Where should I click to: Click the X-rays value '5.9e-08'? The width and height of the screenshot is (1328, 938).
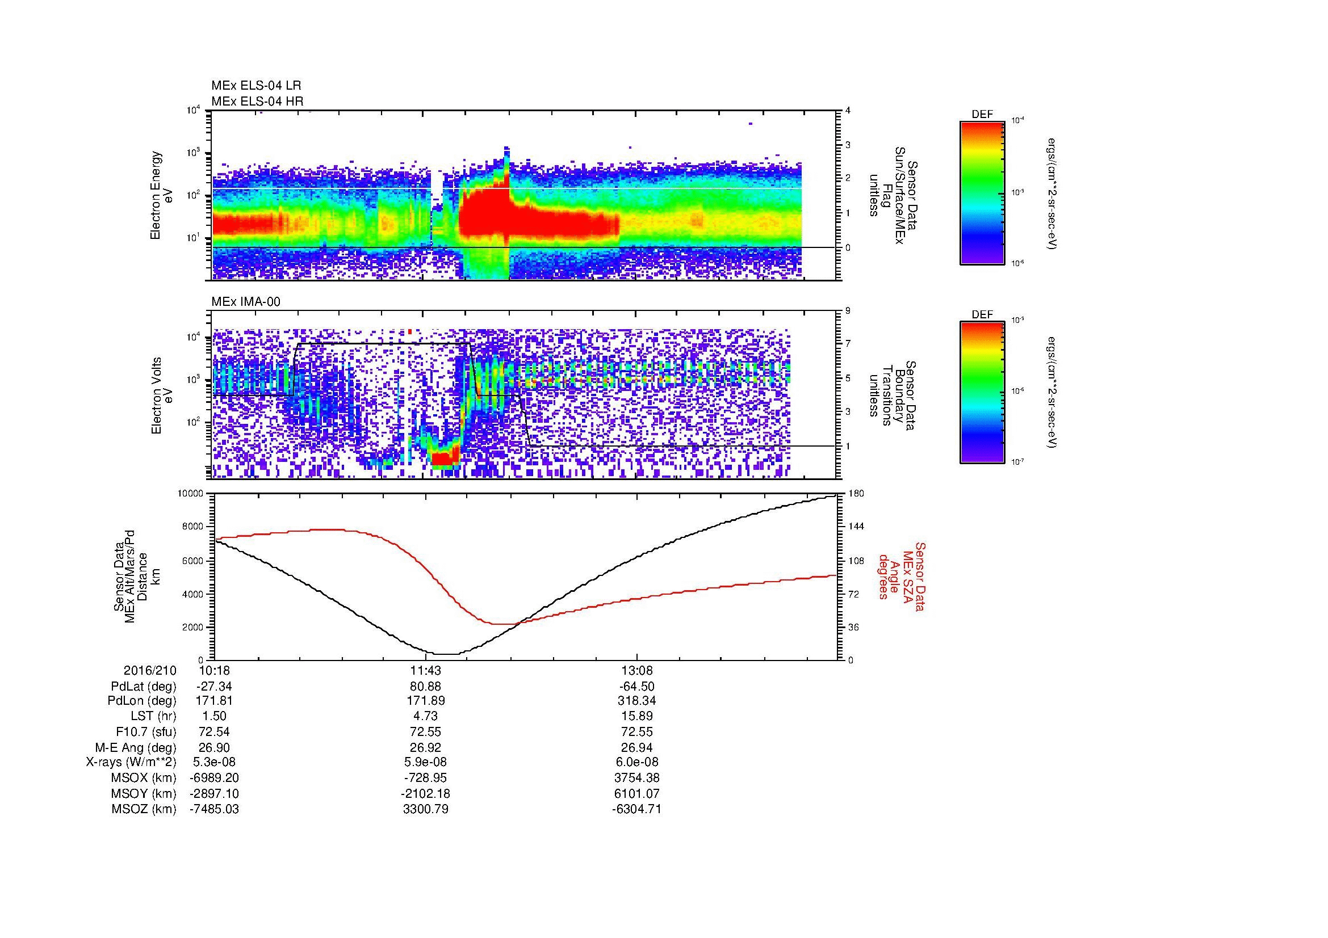(x=426, y=762)
